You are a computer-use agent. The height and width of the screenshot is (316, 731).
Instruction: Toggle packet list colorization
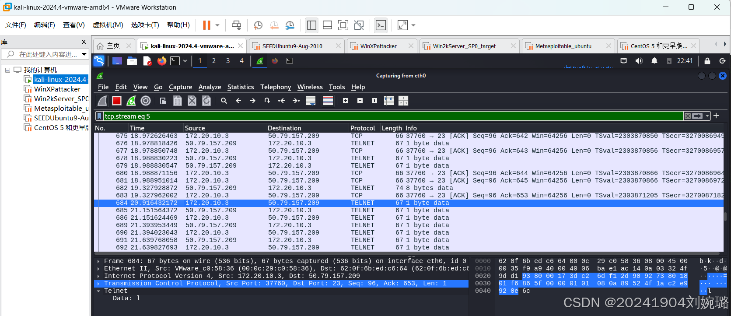(x=328, y=101)
